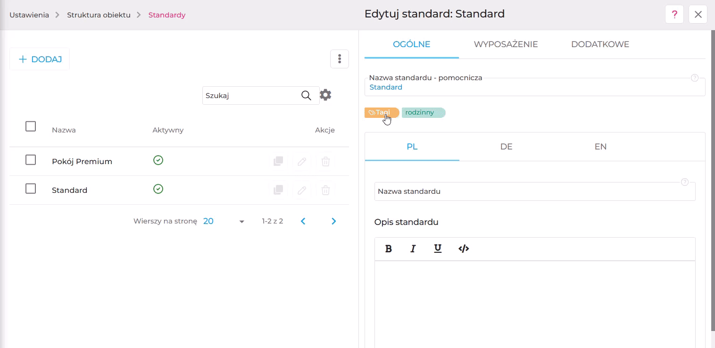Apply italic formatting in description editor
Screen dimensions: 715x348
click(413, 249)
